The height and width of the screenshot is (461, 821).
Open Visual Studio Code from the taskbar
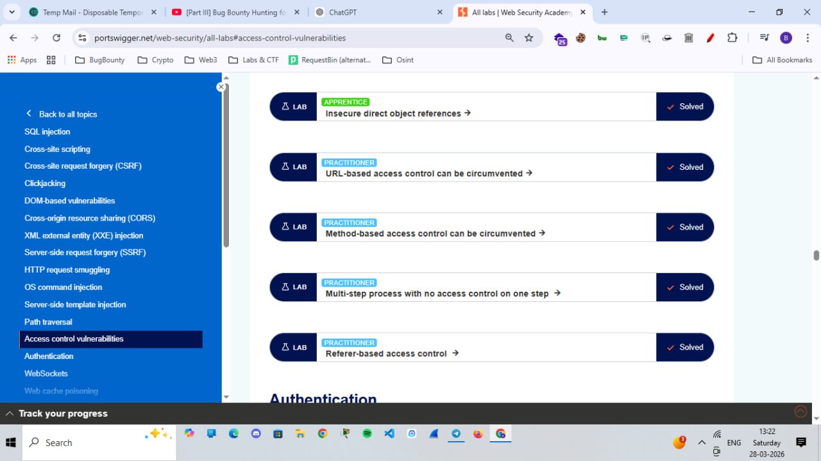click(389, 433)
